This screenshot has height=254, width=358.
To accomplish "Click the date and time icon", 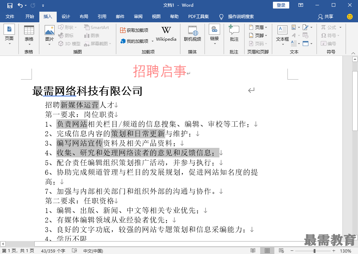I will click(x=306, y=35).
